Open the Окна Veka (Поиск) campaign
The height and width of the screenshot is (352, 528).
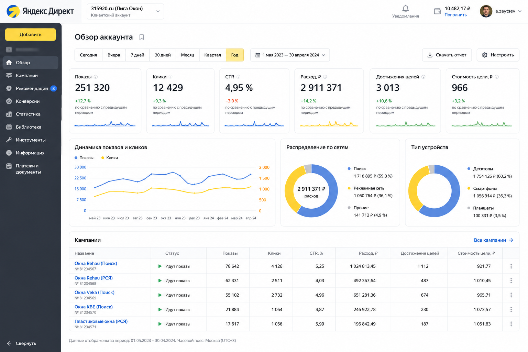[95, 292]
